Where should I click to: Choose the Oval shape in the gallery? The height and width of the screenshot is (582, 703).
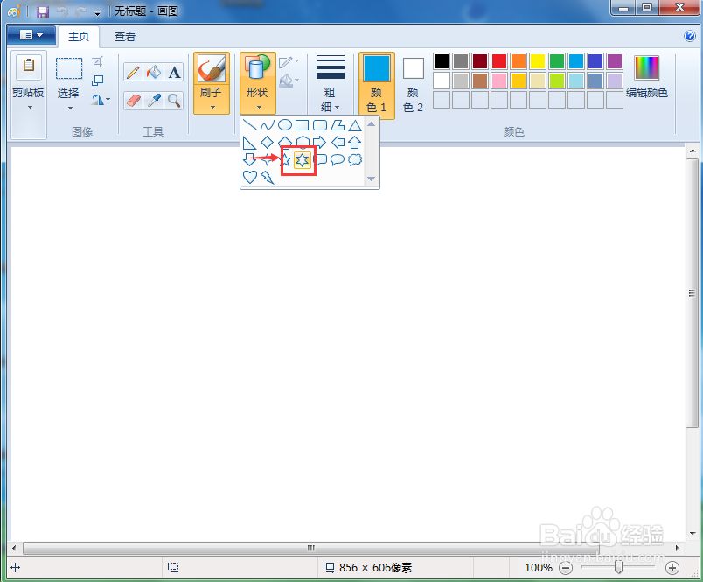point(285,125)
